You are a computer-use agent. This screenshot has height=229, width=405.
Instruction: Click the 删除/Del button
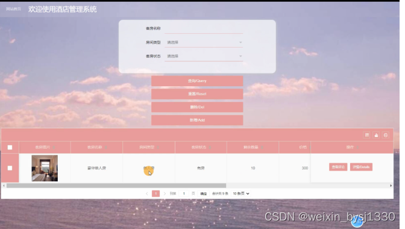coord(197,107)
